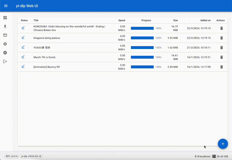232x160 pixels.
Task: Click the localhost connection indicator
Action: (x=203, y=156)
